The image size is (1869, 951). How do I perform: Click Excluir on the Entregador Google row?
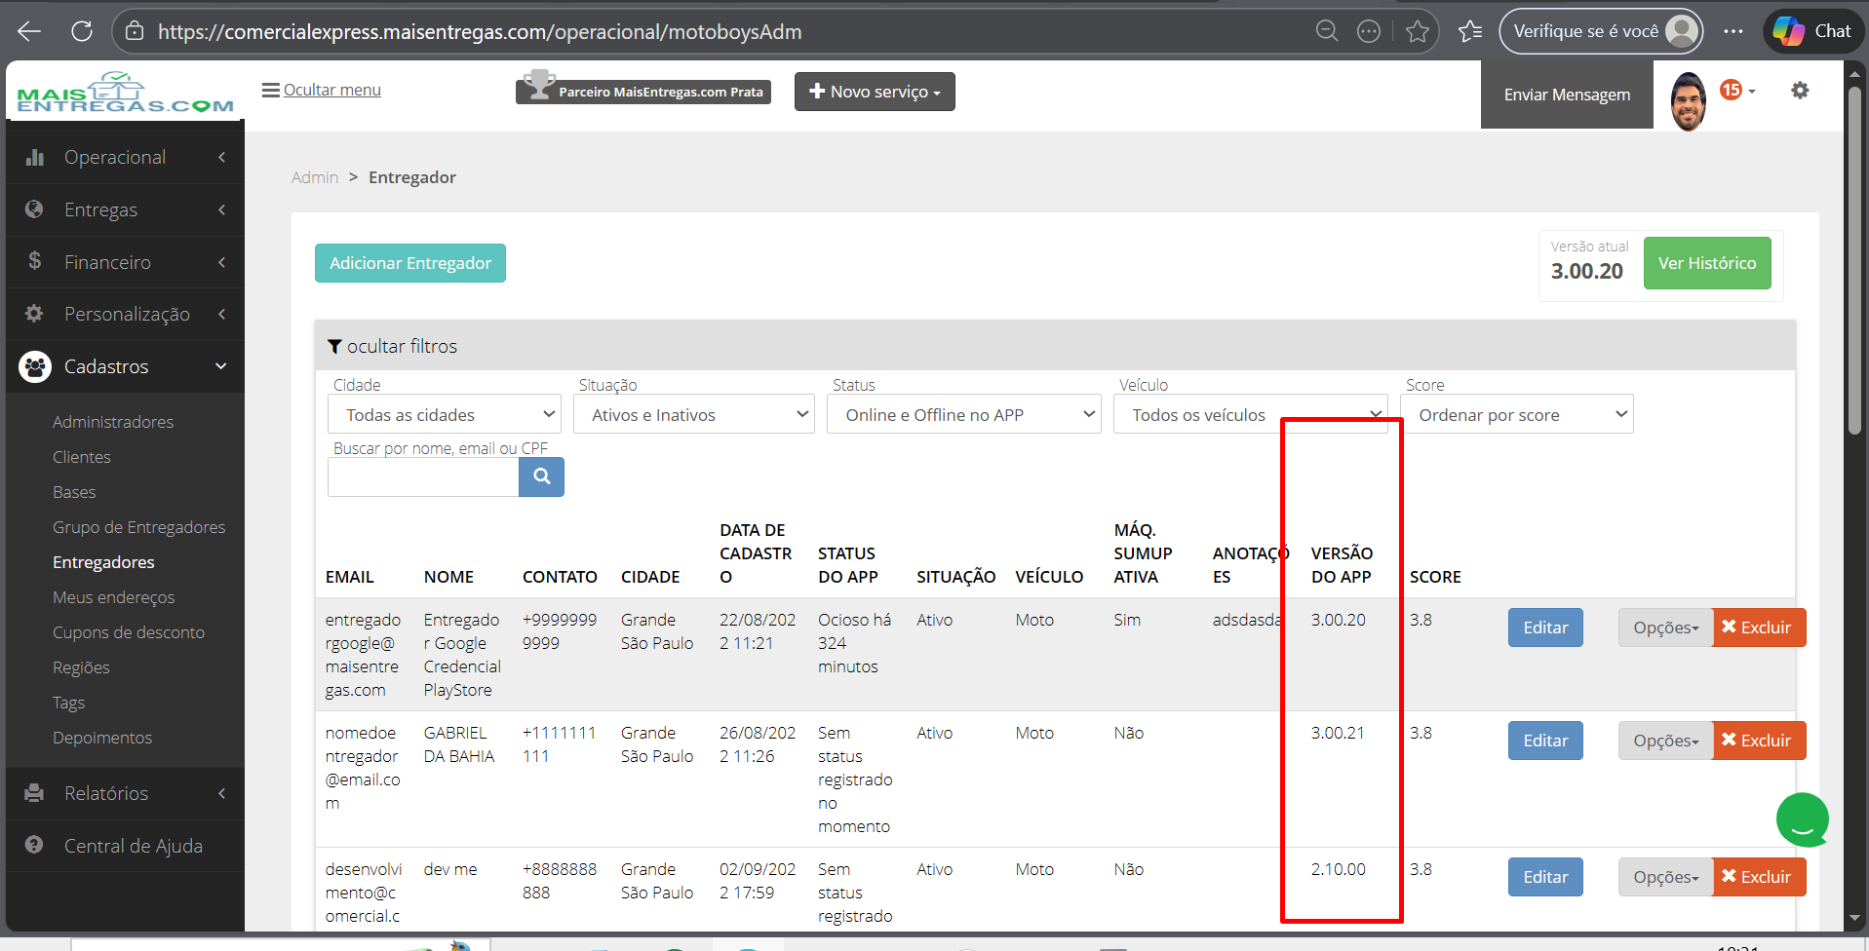[x=1759, y=628]
